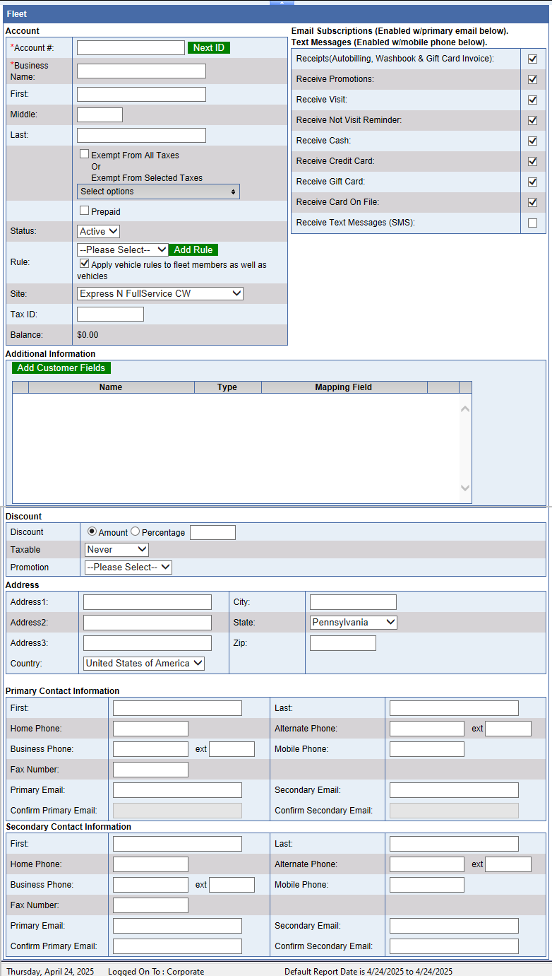The image size is (552, 976).
Task: Expand the State dropdown showing Pennsylvania
Action: pyautogui.click(x=353, y=623)
